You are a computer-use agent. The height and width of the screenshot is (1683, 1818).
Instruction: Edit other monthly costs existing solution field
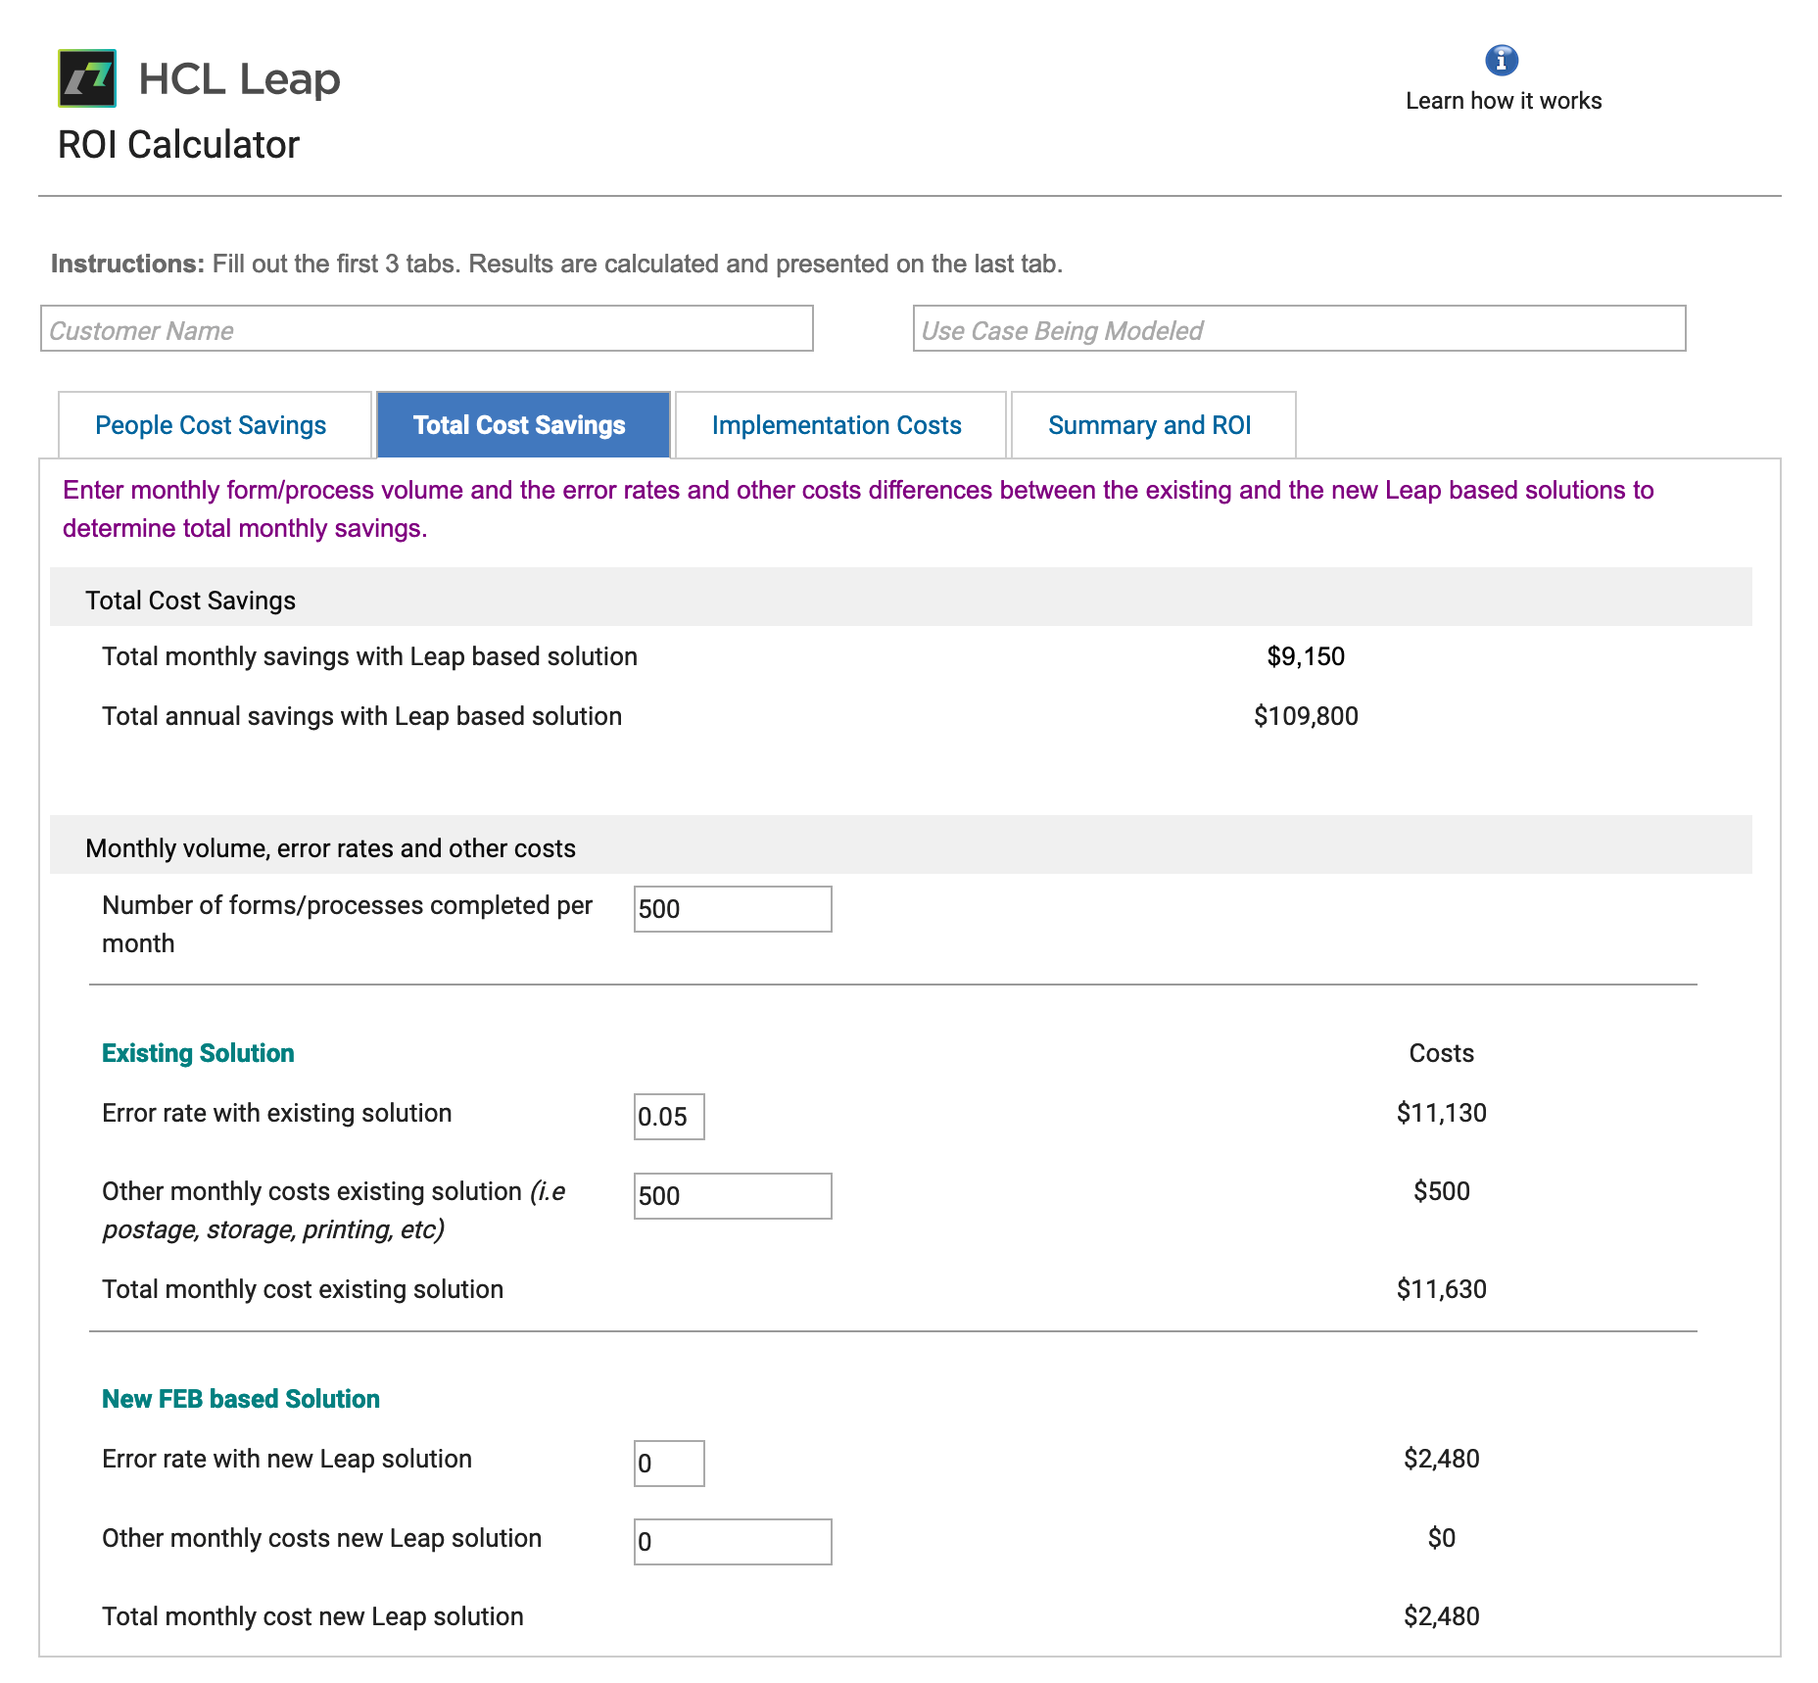coord(733,1196)
